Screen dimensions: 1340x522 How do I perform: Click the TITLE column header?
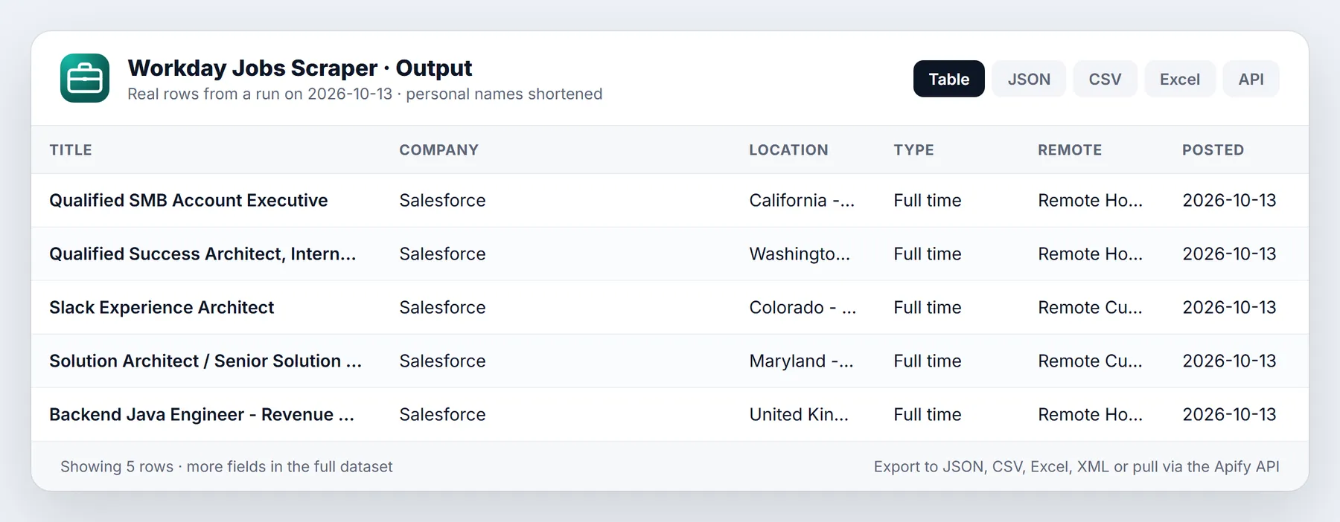pyautogui.click(x=71, y=150)
